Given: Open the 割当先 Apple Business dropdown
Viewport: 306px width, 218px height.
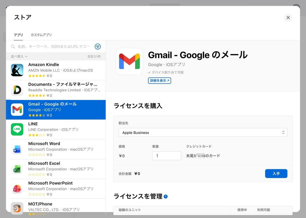Looking at the screenshot, I should (x=203, y=132).
